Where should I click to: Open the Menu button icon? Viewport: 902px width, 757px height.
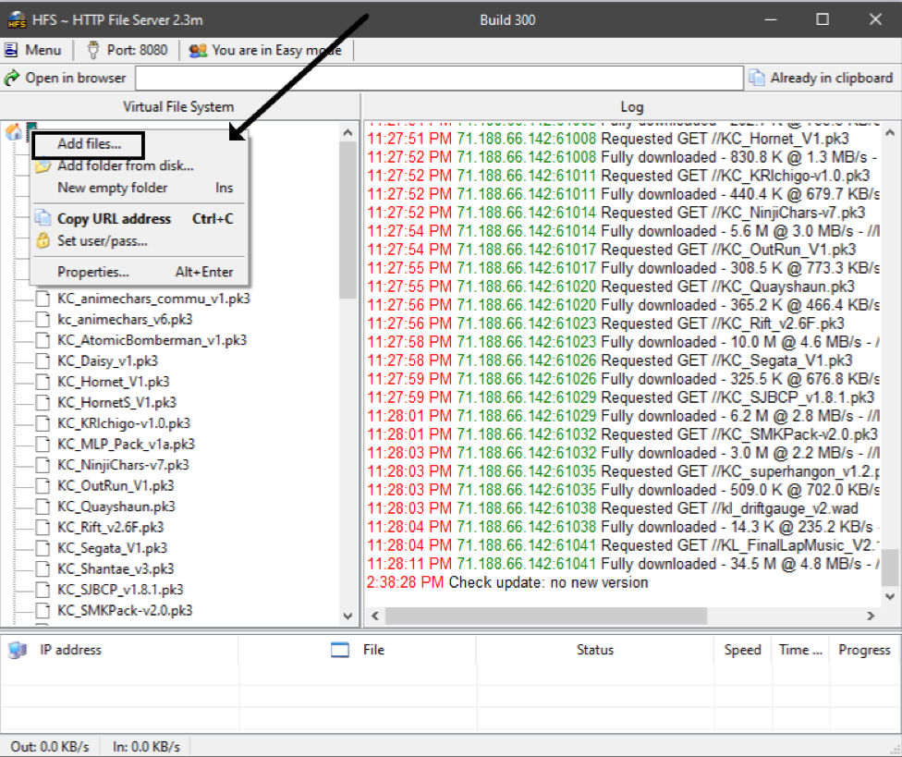click(11, 50)
